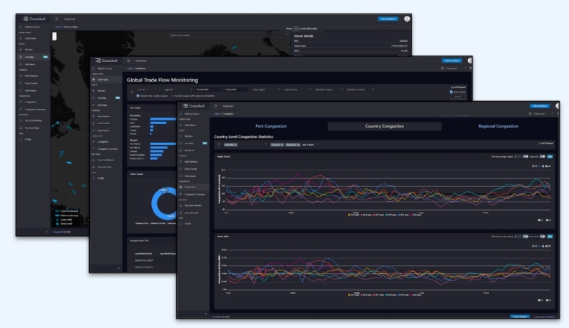The height and width of the screenshot is (328, 569).
Task: Select the Country Congestion tab
Action: point(382,126)
